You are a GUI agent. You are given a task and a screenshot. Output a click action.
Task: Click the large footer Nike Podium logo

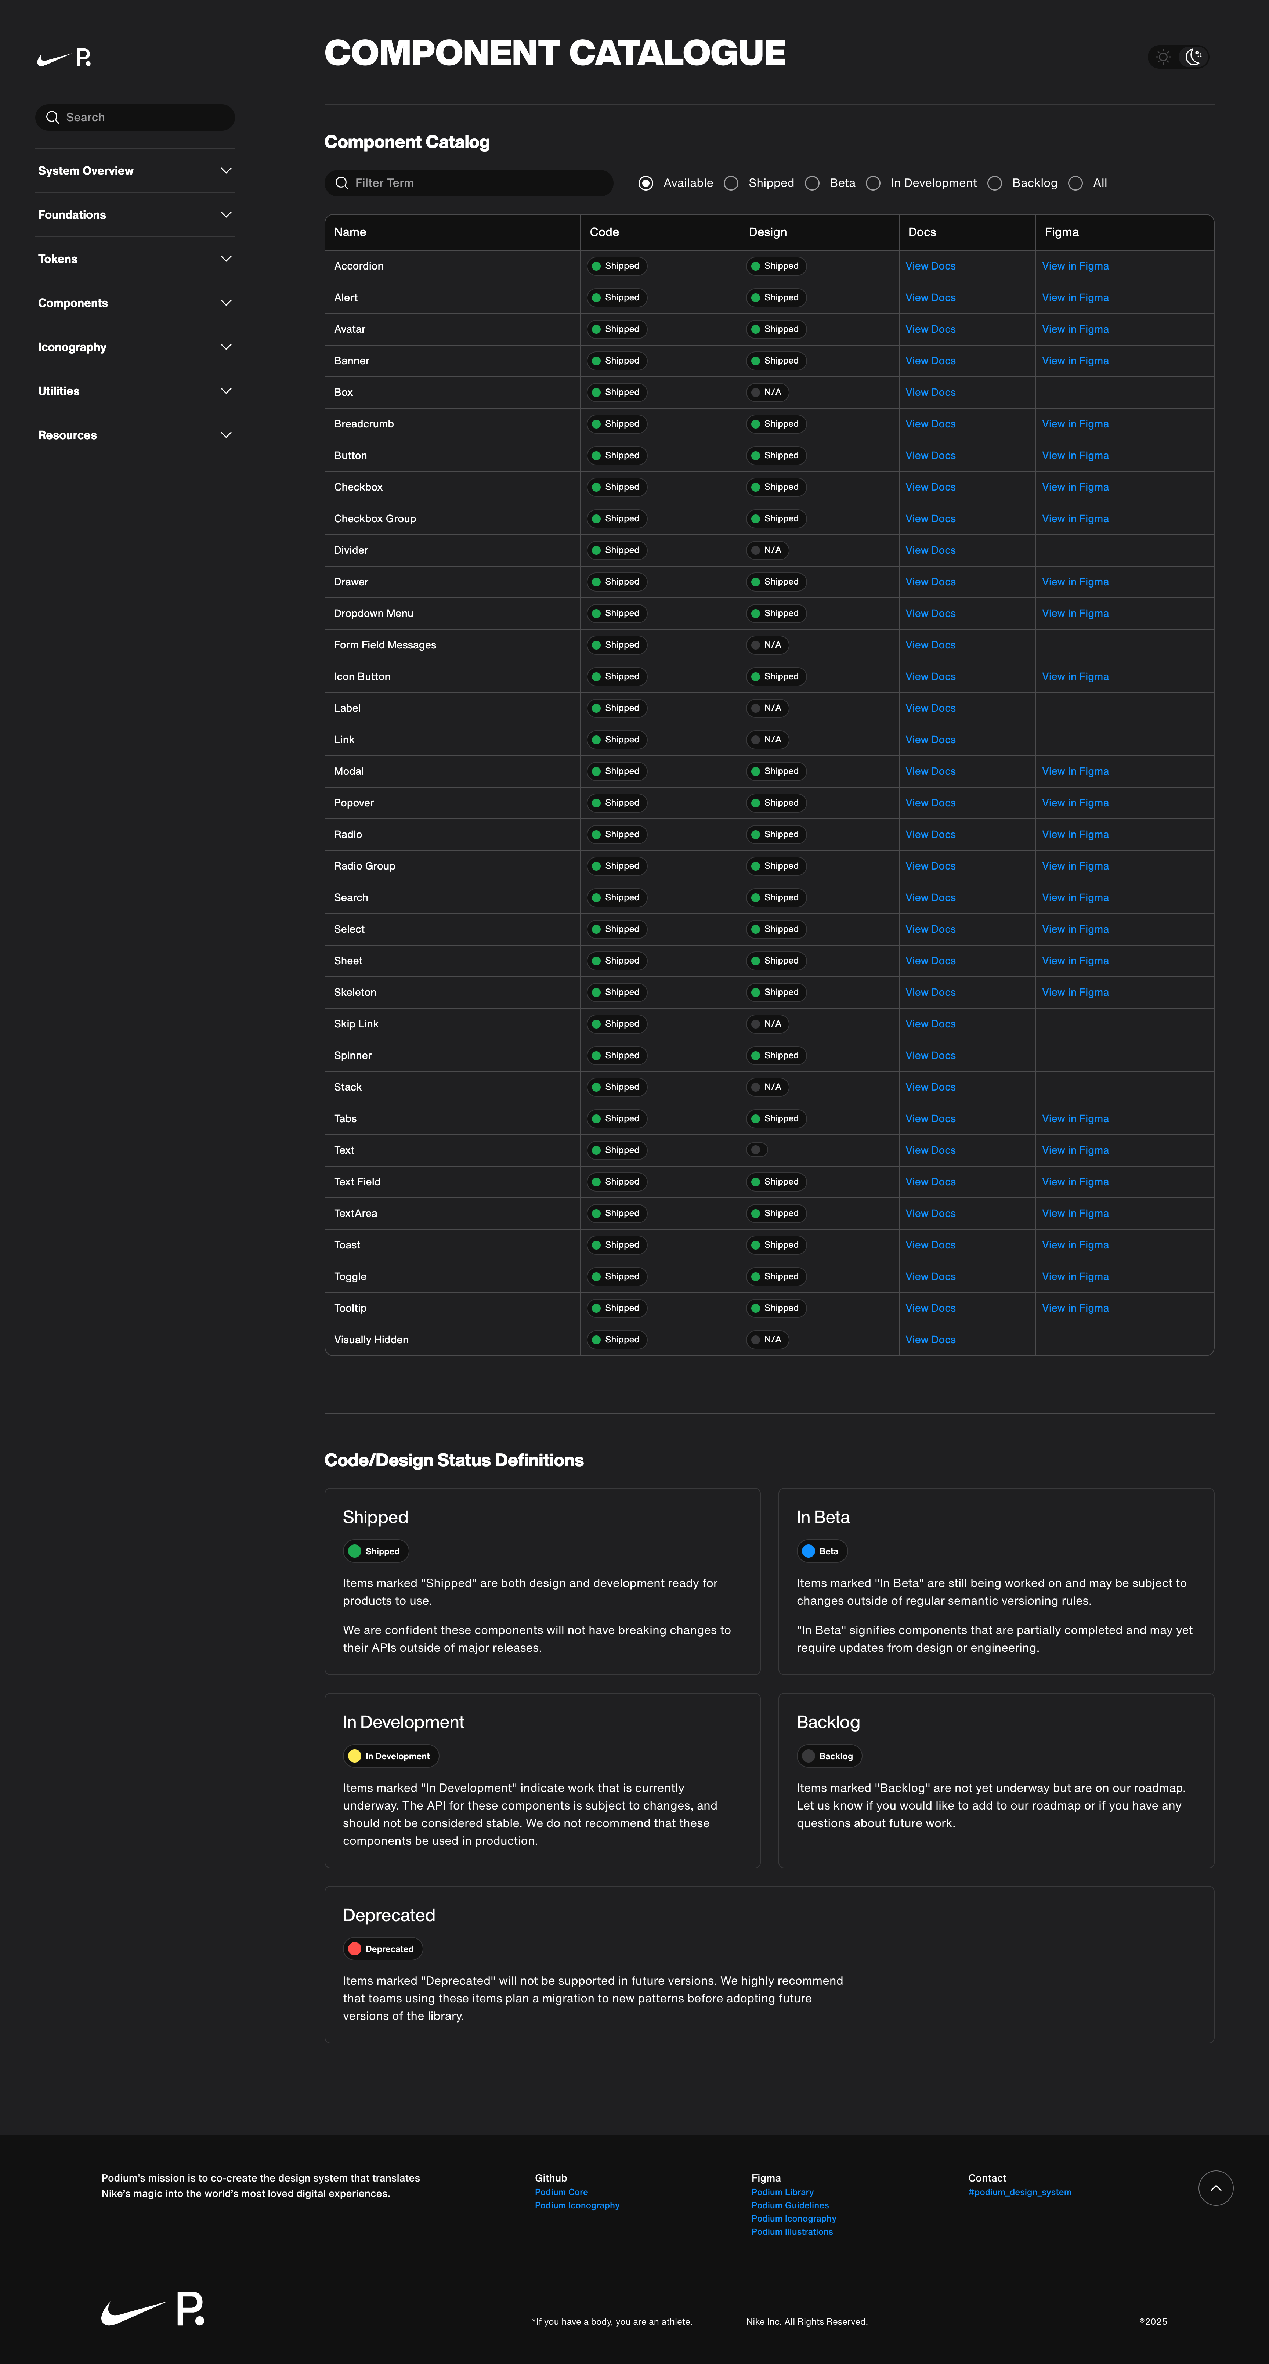click(153, 2308)
